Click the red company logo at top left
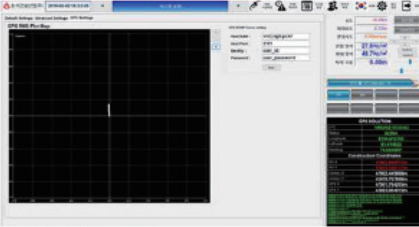 click(6, 6)
